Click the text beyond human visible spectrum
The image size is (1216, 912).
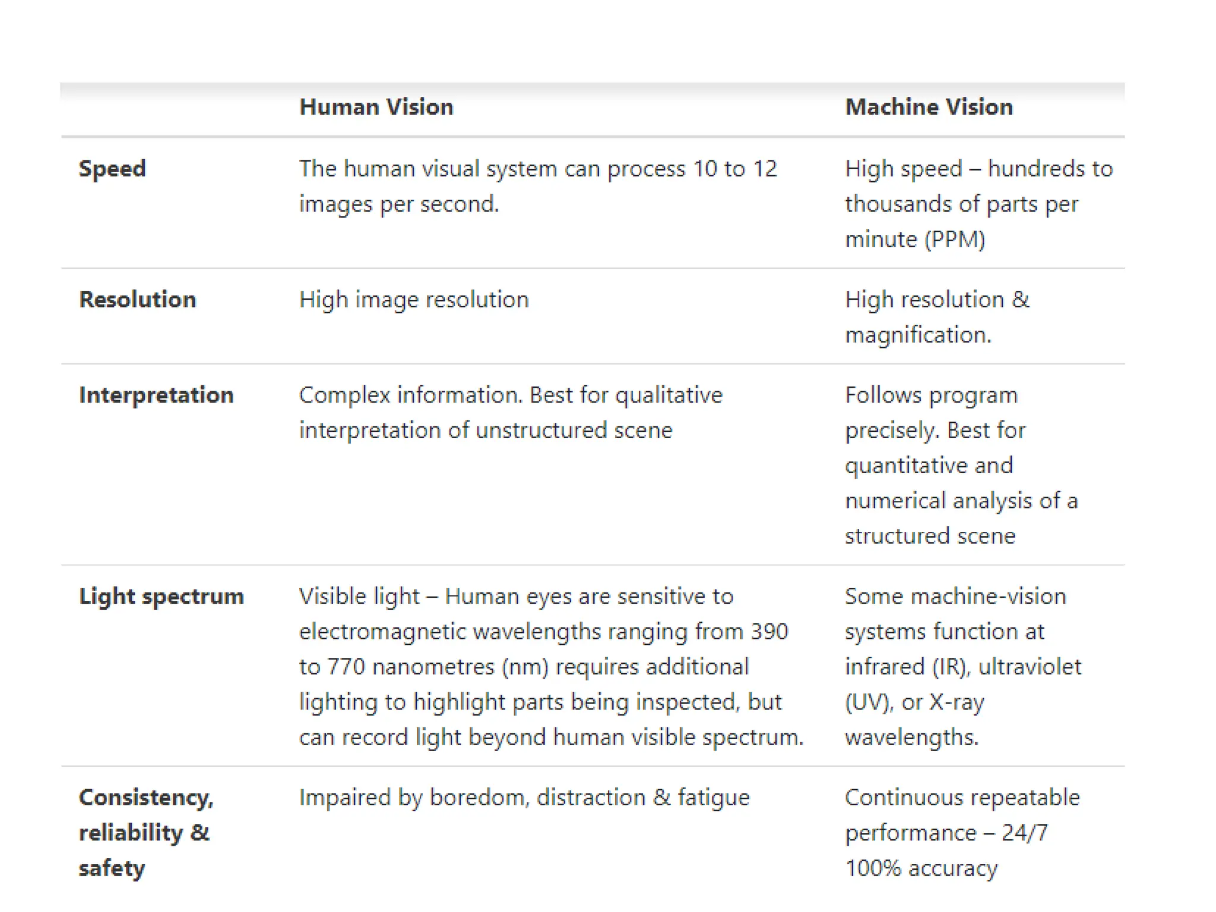click(x=635, y=737)
